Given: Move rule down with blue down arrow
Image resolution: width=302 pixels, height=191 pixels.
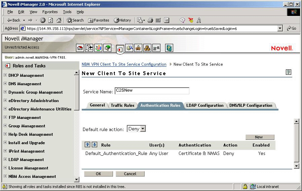Looking at the screenshot, I should pyautogui.click(x=95, y=145).
